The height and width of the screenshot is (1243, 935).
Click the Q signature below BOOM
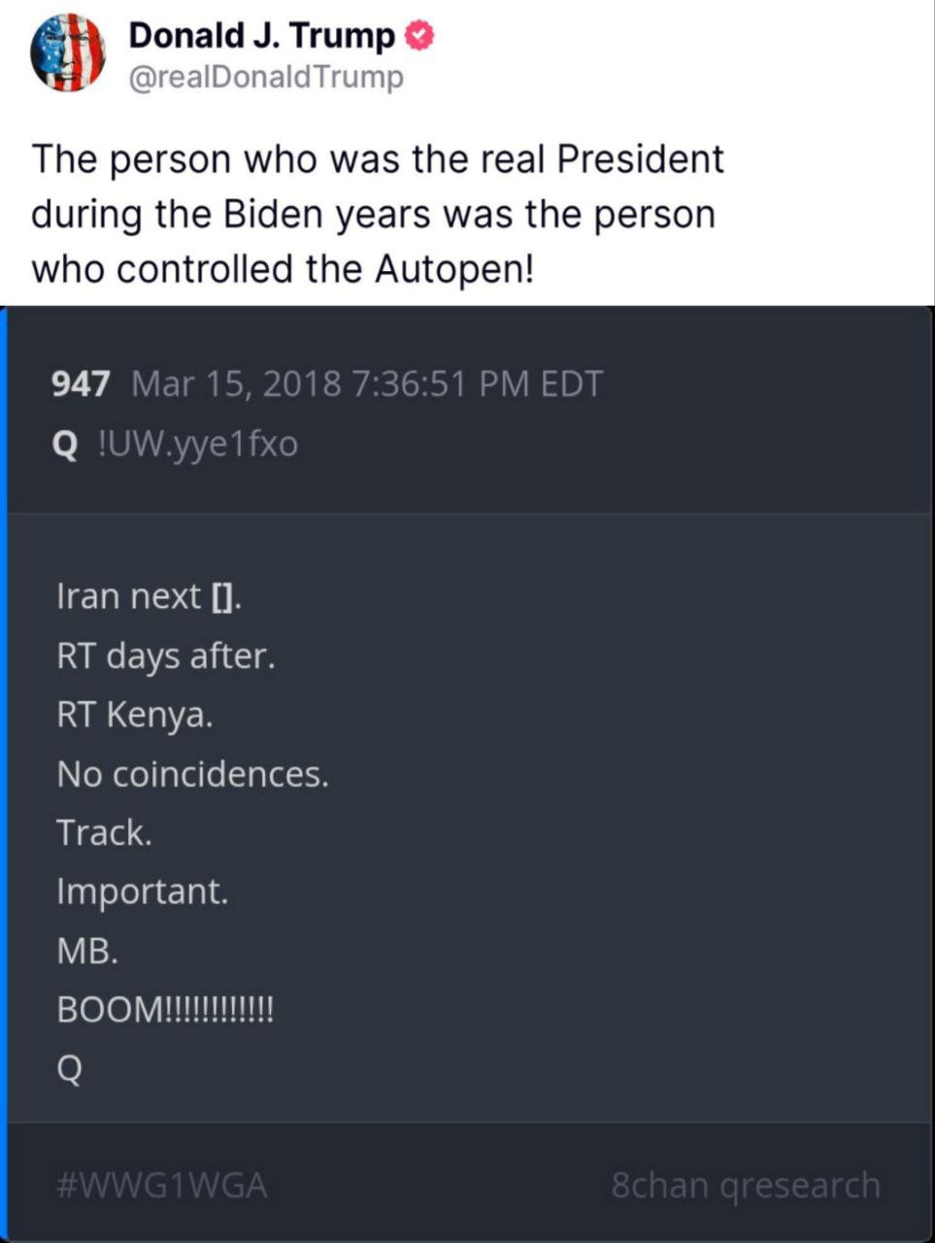tap(70, 1070)
